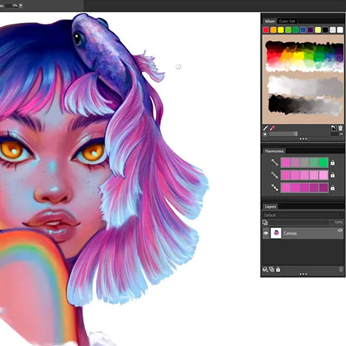Pick the light gray mixer swatch
The width and height of the screenshot is (346, 346).
(333, 30)
